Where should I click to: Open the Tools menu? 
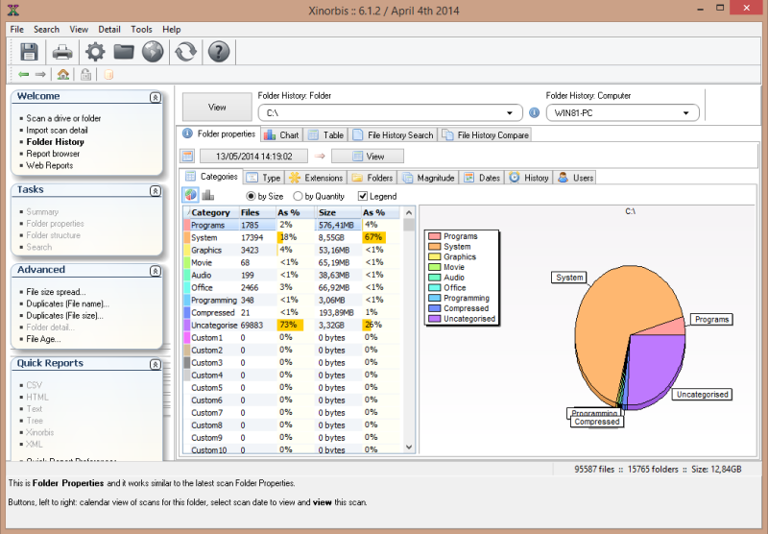coord(141,30)
